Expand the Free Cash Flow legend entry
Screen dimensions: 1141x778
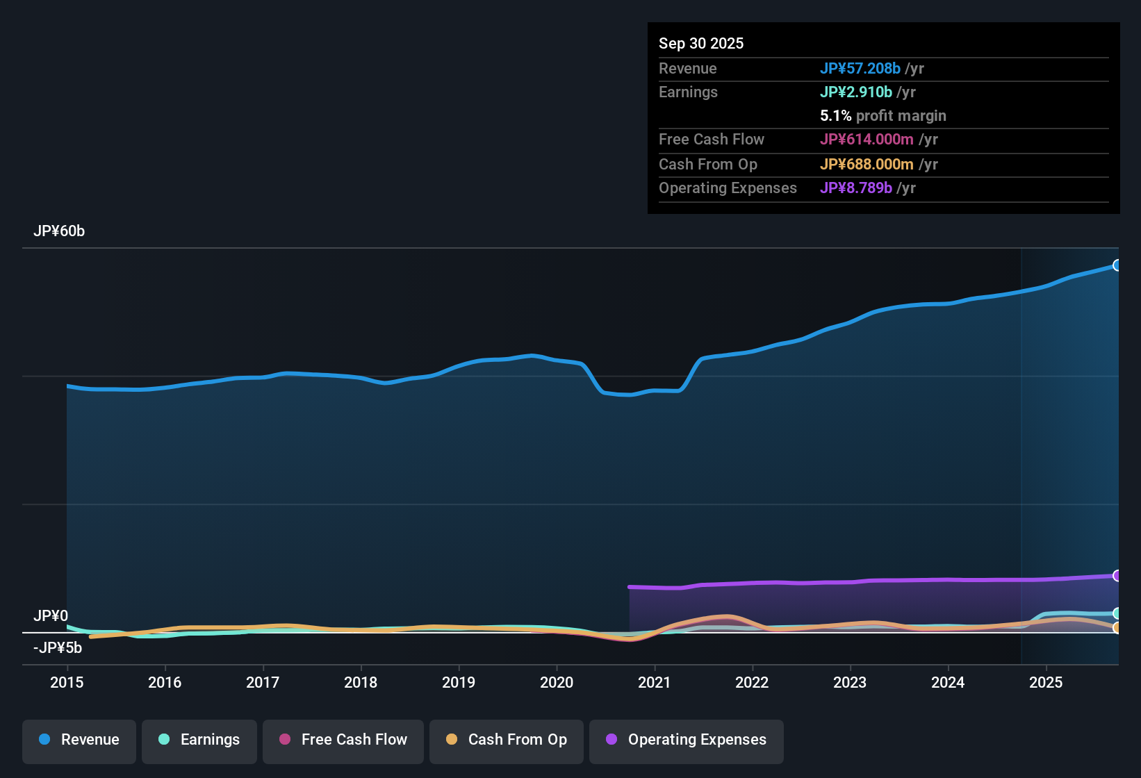pyautogui.click(x=343, y=740)
